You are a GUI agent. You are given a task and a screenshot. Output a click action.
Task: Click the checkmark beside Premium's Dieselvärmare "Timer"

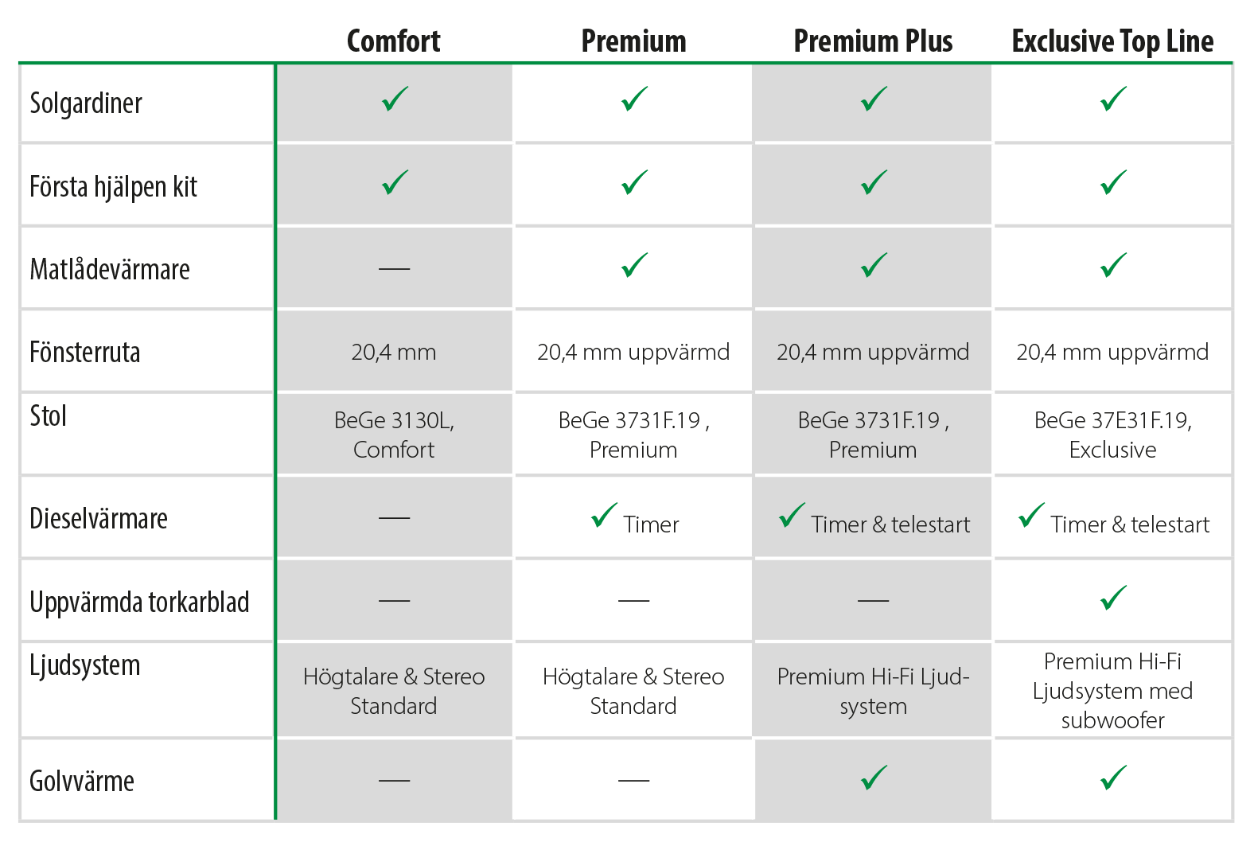click(x=604, y=516)
